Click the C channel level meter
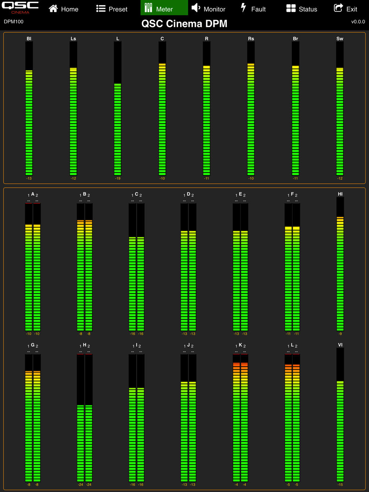Viewport: 369px width, 492px height. point(162,108)
